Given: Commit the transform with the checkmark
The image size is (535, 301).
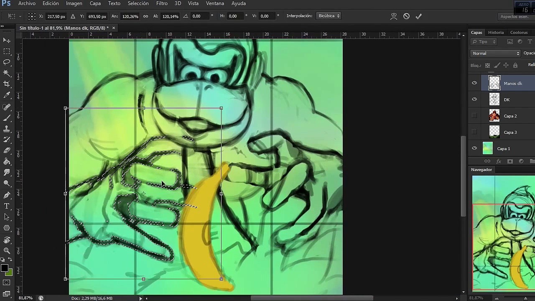Looking at the screenshot, I should click(x=418, y=16).
